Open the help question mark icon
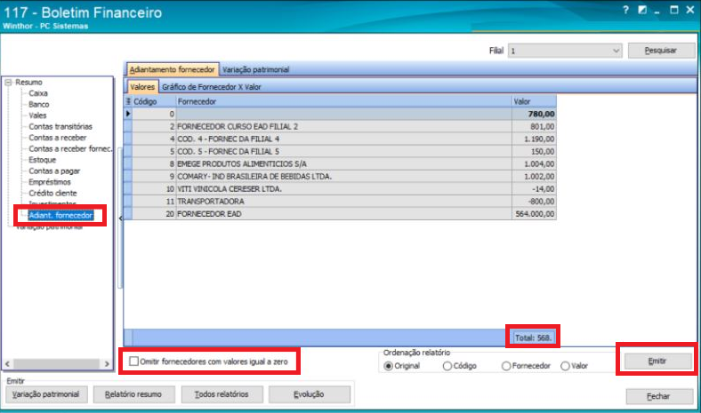The width and height of the screenshot is (701, 413). (x=625, y=10)
